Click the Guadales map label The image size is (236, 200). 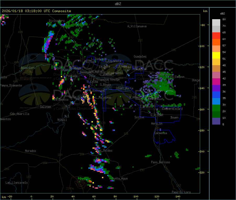point(140,57)
